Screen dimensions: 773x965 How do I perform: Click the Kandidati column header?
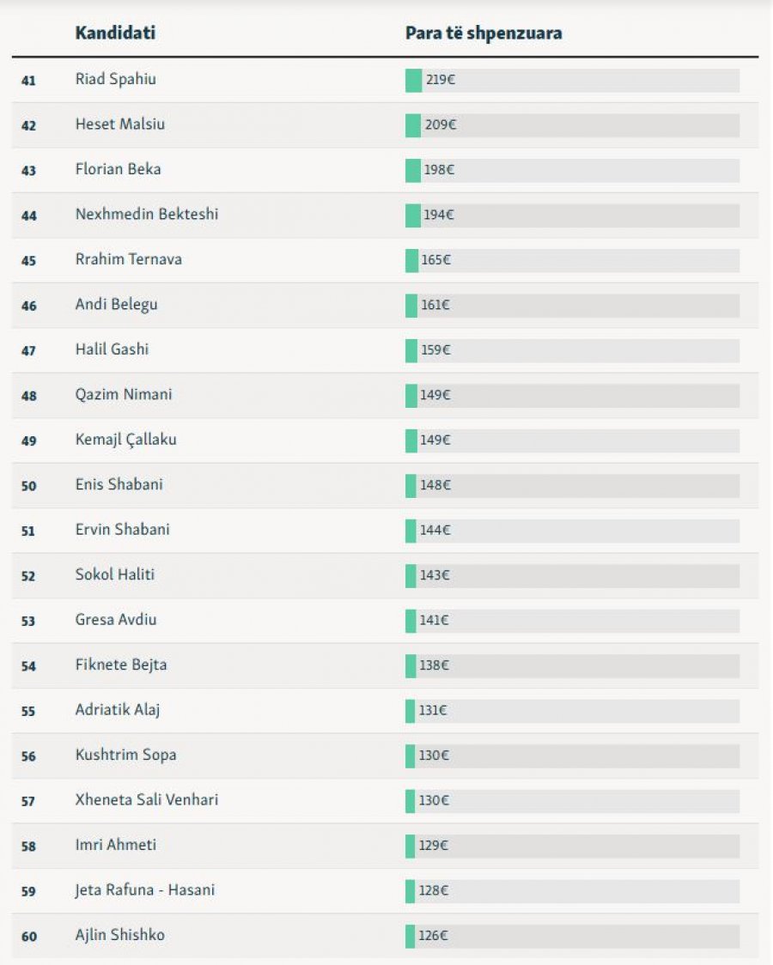[x=115, y=33]
